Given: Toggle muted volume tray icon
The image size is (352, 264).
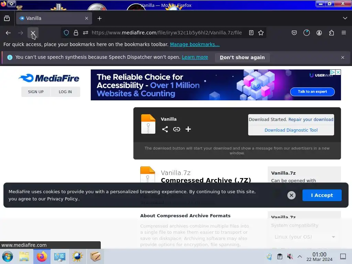Looking at the screenshot, I should point(290,256).
